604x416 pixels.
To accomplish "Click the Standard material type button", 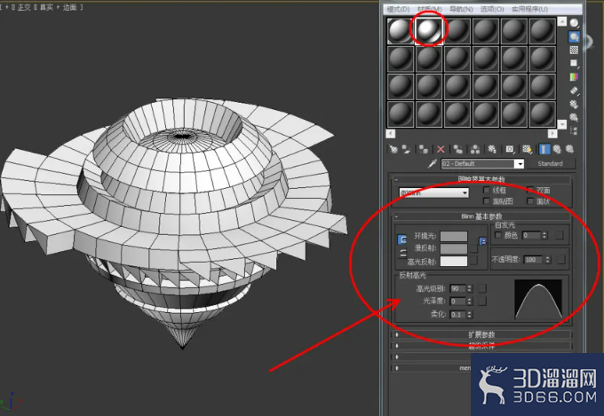I will point(551,163).
